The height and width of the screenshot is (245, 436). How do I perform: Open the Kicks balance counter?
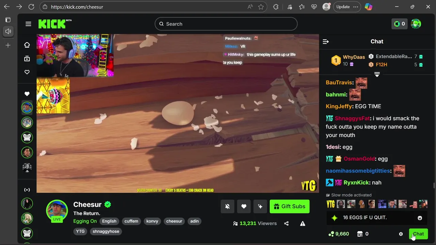coord(399,24)
